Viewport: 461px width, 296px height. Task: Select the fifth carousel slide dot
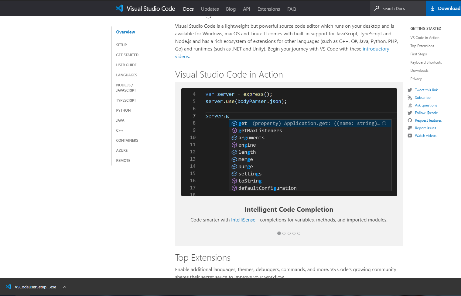tap(299, 233)
